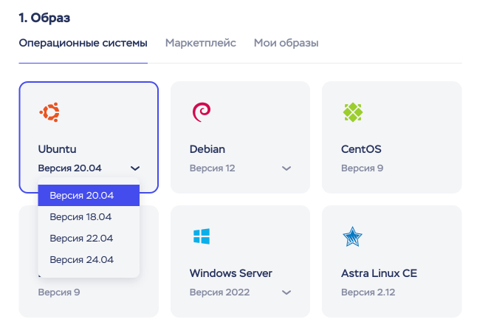Select the Debian image title
Screen dimensions: 477x325
(207, 149)
